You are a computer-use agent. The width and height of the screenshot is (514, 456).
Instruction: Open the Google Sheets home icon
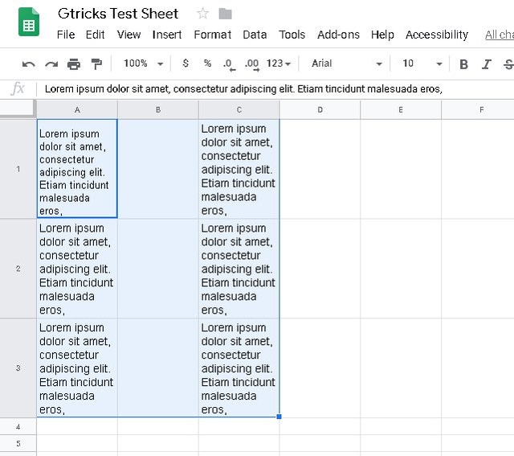tap(29, 23)
